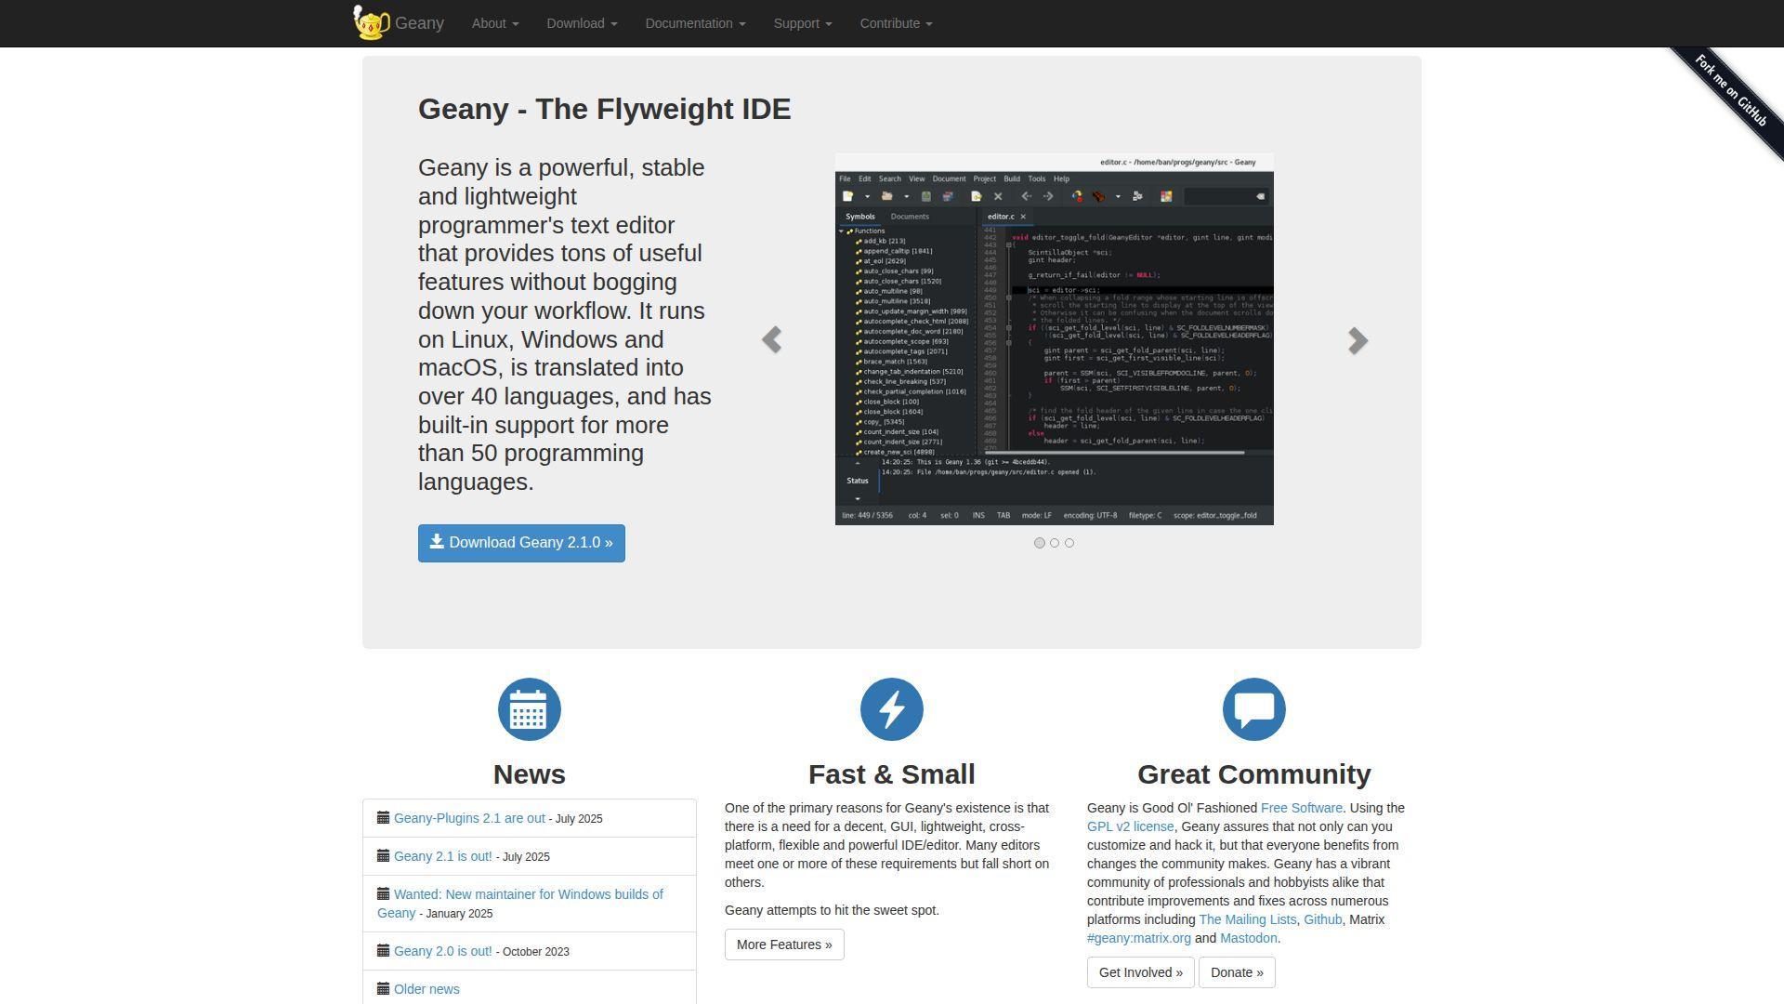This screenshot has height=1004, width=1784.
Task: Open the GPL v2 license link
Action: pyautogui.click(x=1130, y=826)
